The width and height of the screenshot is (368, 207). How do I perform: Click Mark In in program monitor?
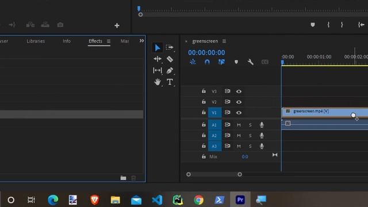tap(328, 25)
